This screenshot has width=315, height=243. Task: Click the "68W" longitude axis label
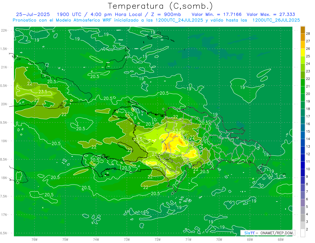coord(281,240)
